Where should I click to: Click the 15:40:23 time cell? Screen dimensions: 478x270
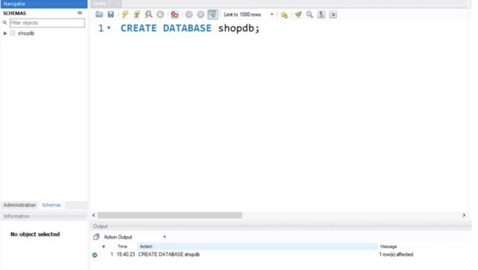[x=126, y=254]
